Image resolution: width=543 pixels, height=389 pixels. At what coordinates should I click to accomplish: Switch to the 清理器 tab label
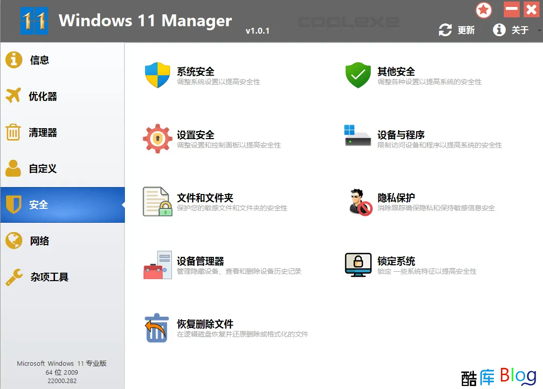tap(43, 133)
